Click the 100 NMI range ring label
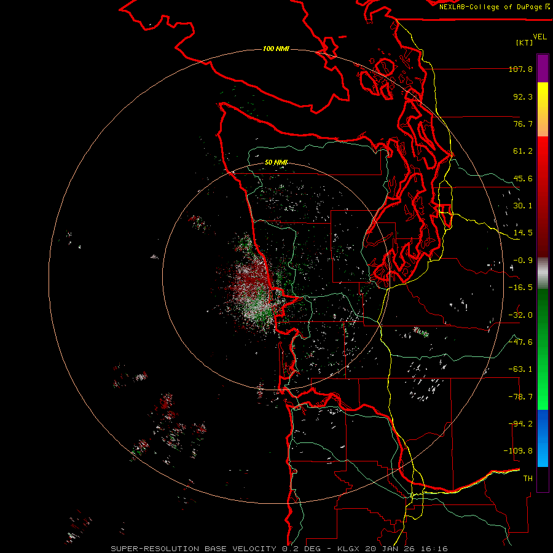The image size is (553, 553). click(x=276, y=49)
